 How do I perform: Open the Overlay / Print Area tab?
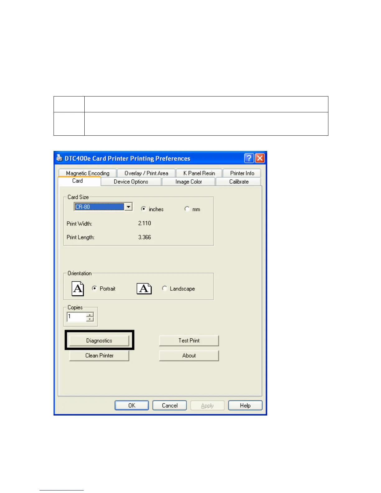[146, 173]
